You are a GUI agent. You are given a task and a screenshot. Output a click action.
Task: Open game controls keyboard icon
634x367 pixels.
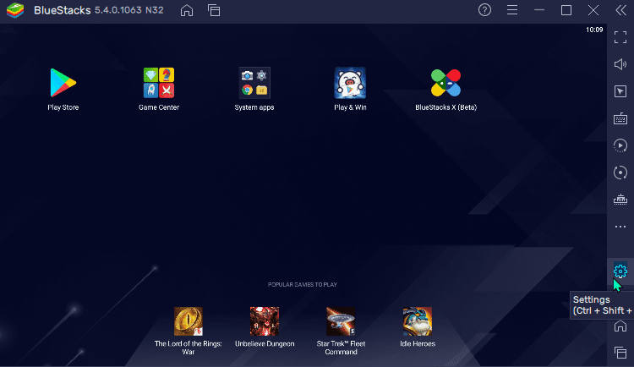[620, 118]
